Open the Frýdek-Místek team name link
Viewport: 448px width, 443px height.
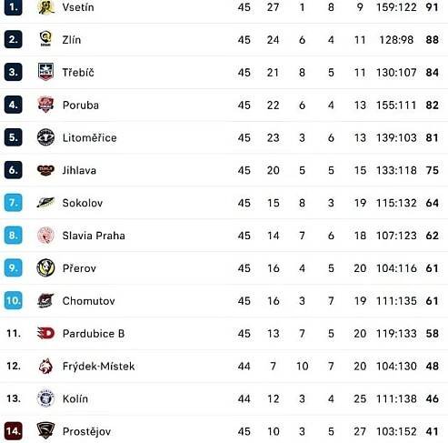[x=98, y=367]
